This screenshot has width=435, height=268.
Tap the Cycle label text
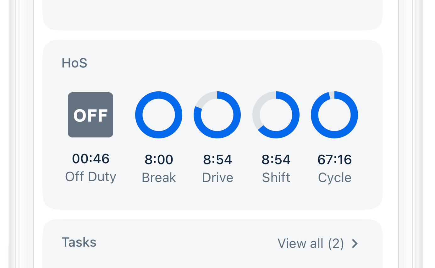334,178
